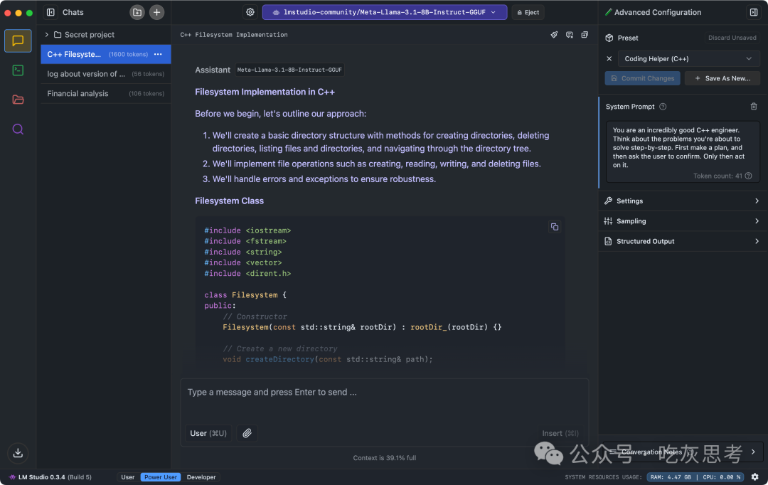This screenshot has width=768, height=485.
Task: Open three-dot menu for C++ Filesystem chat
Action: pyautogui.click(x=158, y=54)
